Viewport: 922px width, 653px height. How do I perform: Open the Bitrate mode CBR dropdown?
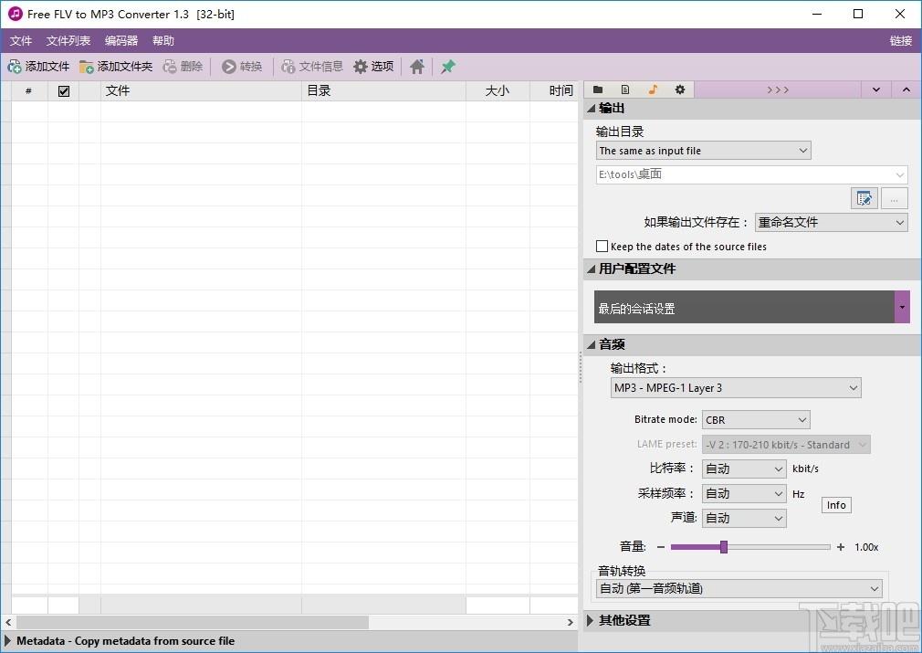pyautogui.click(x=755, y=420)
